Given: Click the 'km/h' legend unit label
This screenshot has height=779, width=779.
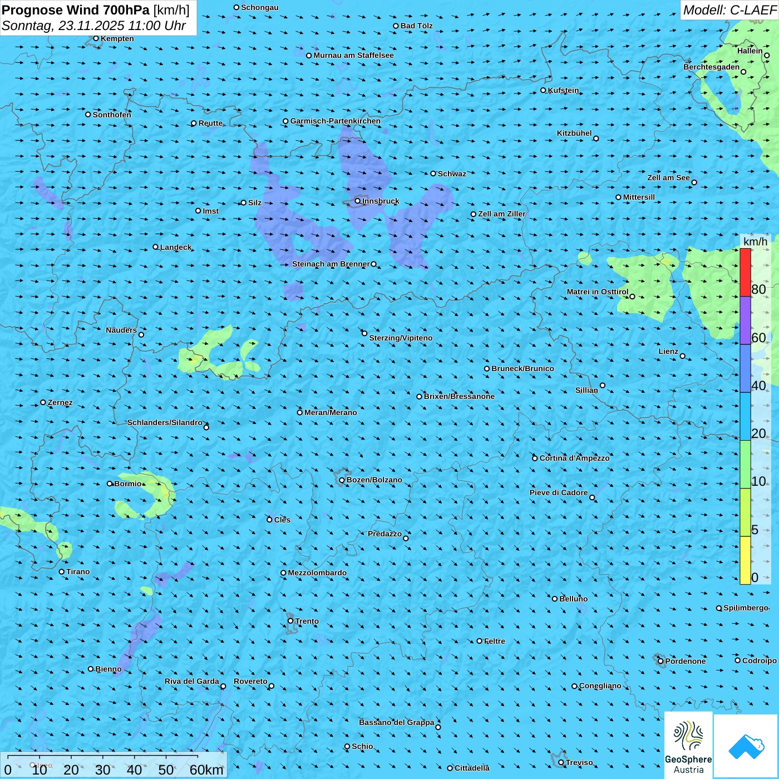Looking at the screenshot, I should click(755, 241).
